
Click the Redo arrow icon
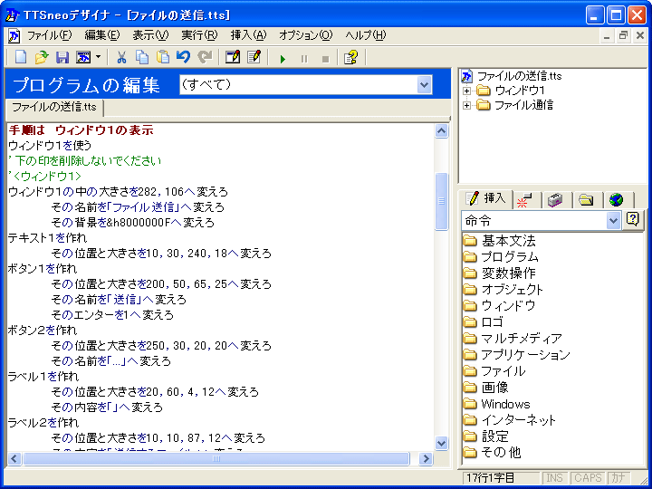tap(205, 57)
